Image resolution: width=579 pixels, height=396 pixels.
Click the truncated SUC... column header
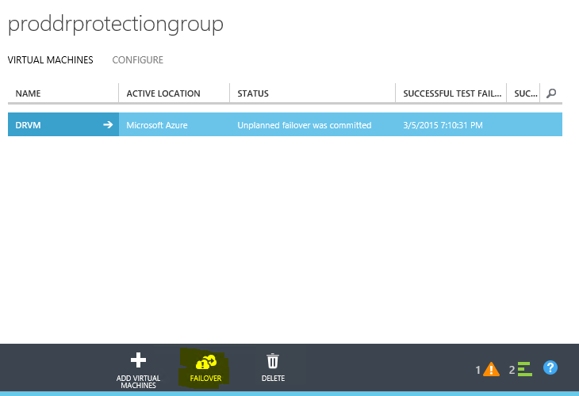coord(523,93)
